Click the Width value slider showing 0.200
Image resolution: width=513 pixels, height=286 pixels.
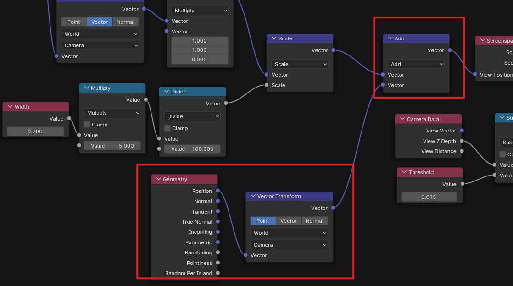coord(35,132)
